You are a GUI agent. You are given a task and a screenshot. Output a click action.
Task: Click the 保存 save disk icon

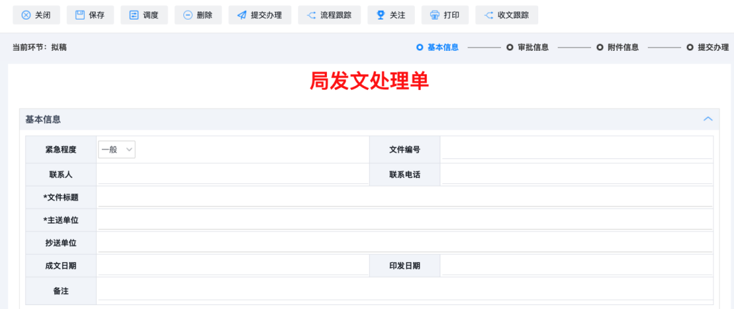80,15
